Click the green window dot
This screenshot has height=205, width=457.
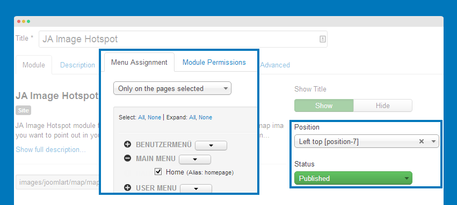click(28, 21)
